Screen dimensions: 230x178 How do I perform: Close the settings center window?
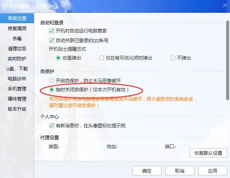point(225,5)
